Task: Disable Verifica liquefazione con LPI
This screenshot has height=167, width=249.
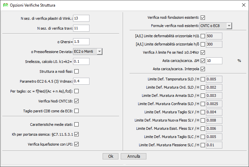Action: (77, 144)
